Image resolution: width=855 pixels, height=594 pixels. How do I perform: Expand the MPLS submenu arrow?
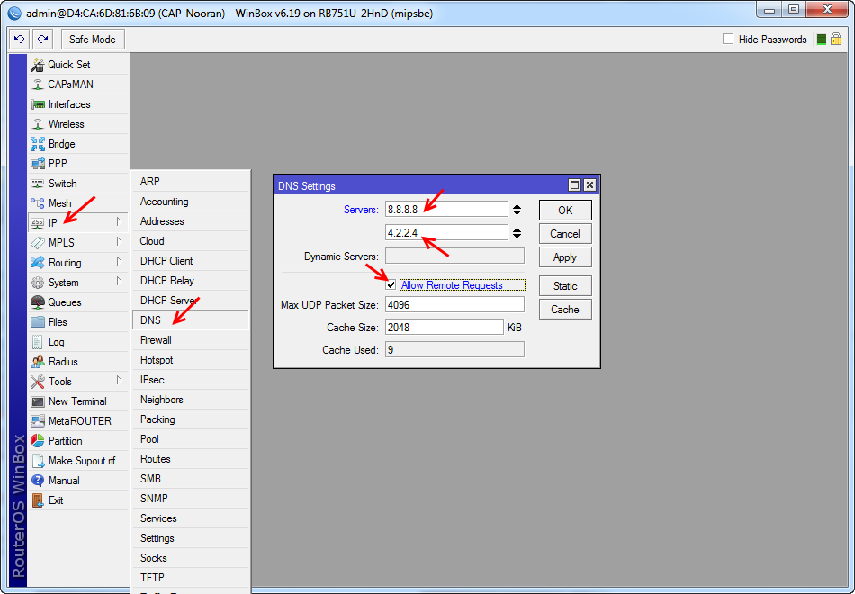(119, 241)
